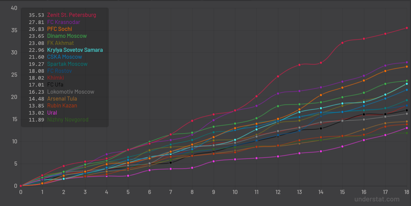The image size is (411, 206).
Task: Select Dinamo Moscow legend label
Action: [67, 36]
